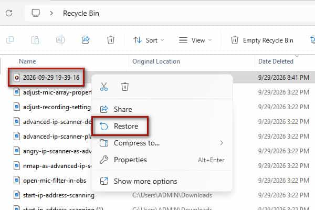Click the This PC monitor icon in address bar

point(36,13)
